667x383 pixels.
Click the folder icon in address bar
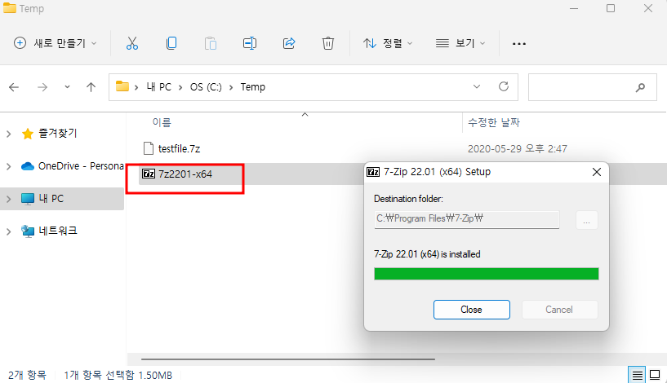pyautogui.click(x=122, y=86)
